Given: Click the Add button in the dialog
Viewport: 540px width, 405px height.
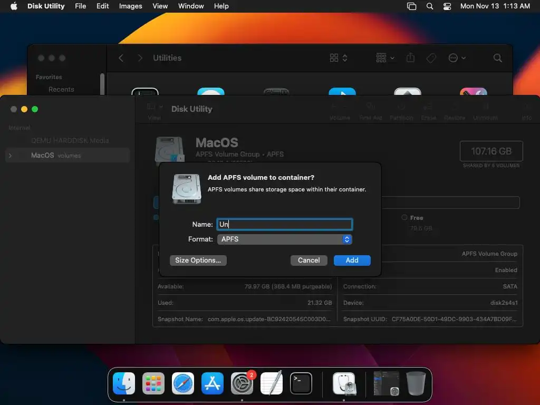Looking at the screenshot, I should click(352, 261).
